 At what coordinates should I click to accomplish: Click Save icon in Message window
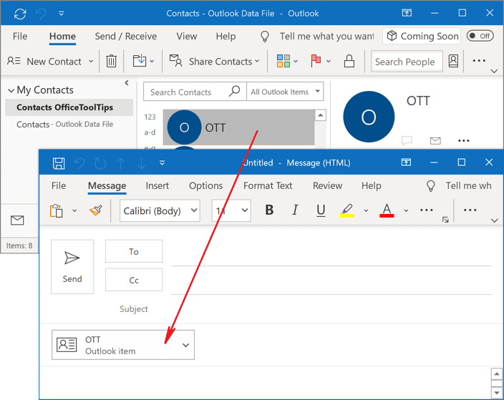59,163
